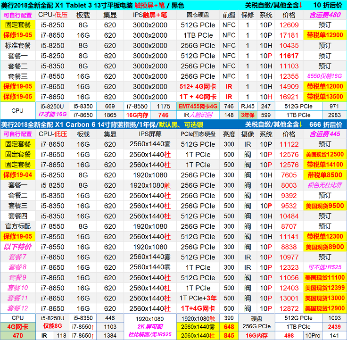347x340 pixels.
Task: Select the '带税单13500' note cell
Action: 325,97
